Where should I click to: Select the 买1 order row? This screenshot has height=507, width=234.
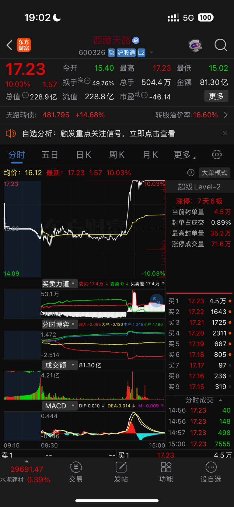coord(199,301)
